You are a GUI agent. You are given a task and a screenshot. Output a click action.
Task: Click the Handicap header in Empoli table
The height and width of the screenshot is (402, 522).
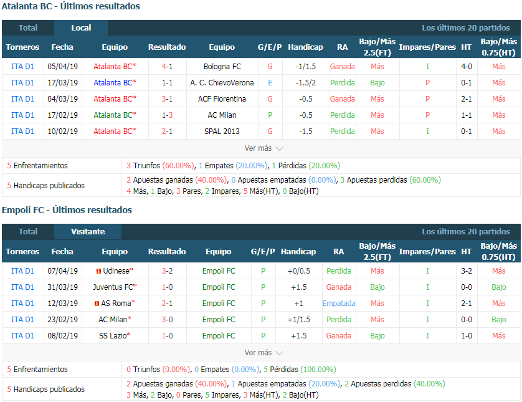coord(298,251)
